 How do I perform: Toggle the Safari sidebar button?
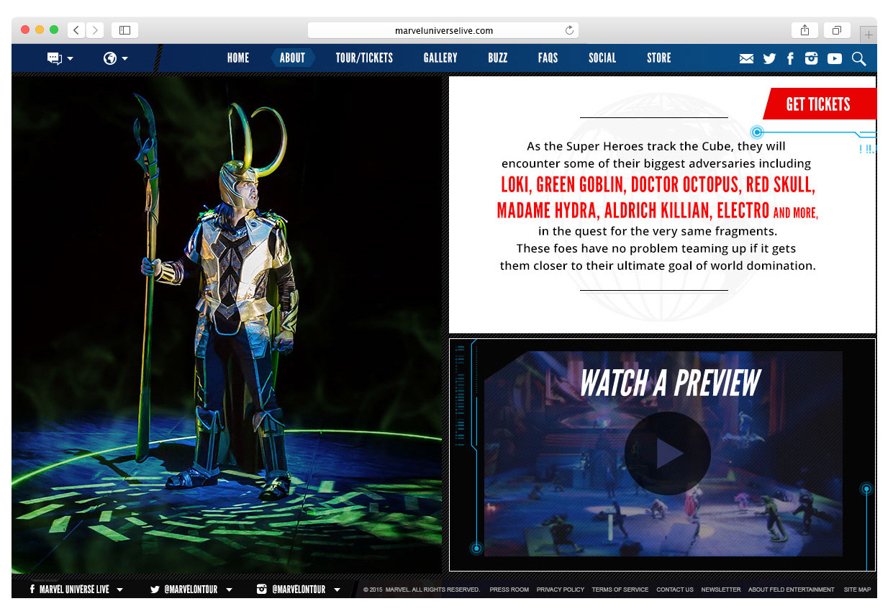tap(125, 30)
